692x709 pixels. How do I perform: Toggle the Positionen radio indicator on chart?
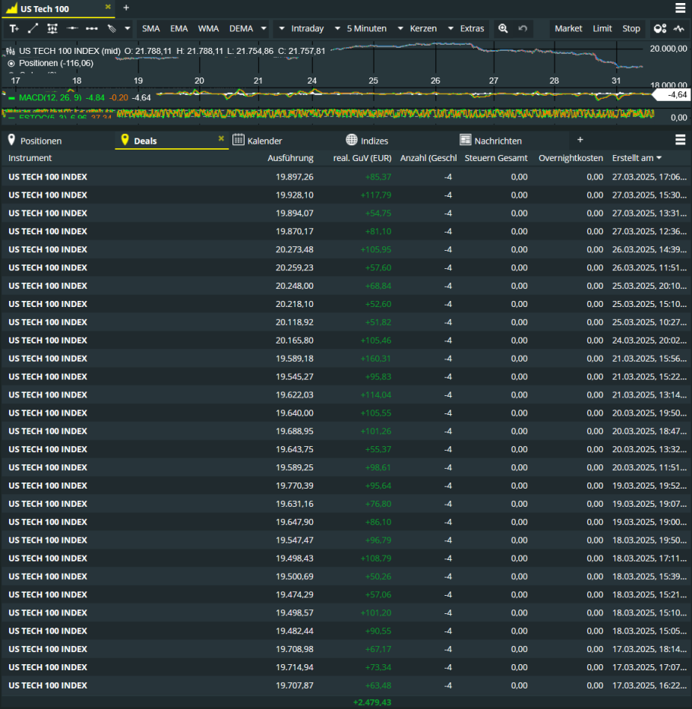click(11, 63)
